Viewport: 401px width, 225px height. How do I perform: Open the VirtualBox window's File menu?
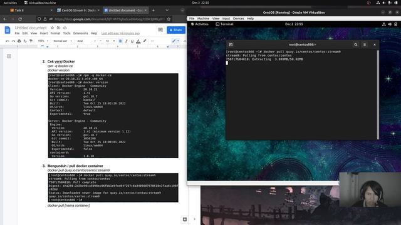click(192, 19)
